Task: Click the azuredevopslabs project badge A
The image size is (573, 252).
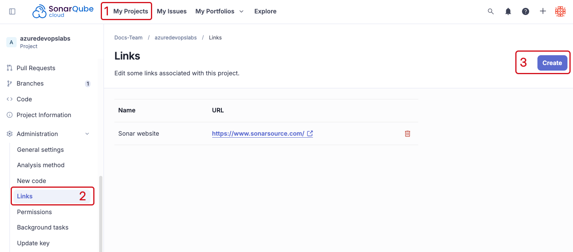Action: (11, 42)
